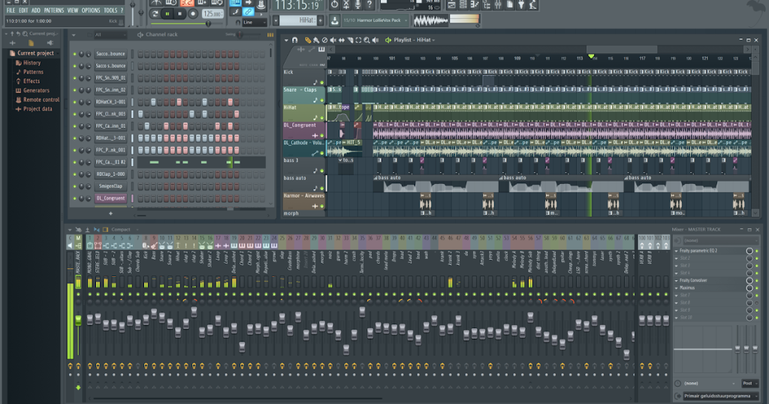
Task: Open the Playlist - HiHat title dropdown
Action: point(414,41)
